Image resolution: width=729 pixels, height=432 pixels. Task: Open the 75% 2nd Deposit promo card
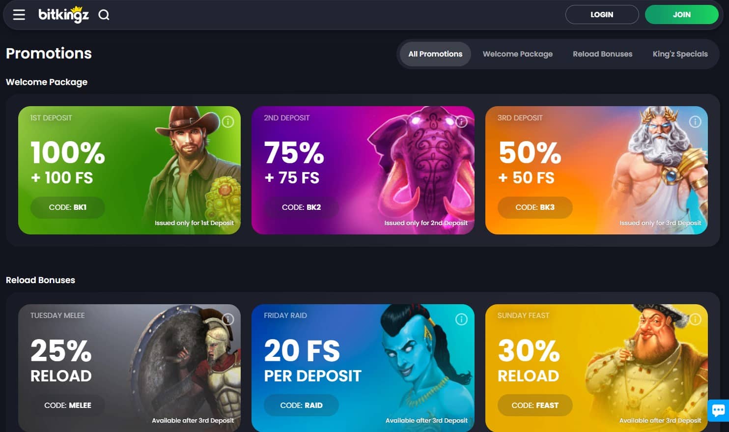(363, 170)
